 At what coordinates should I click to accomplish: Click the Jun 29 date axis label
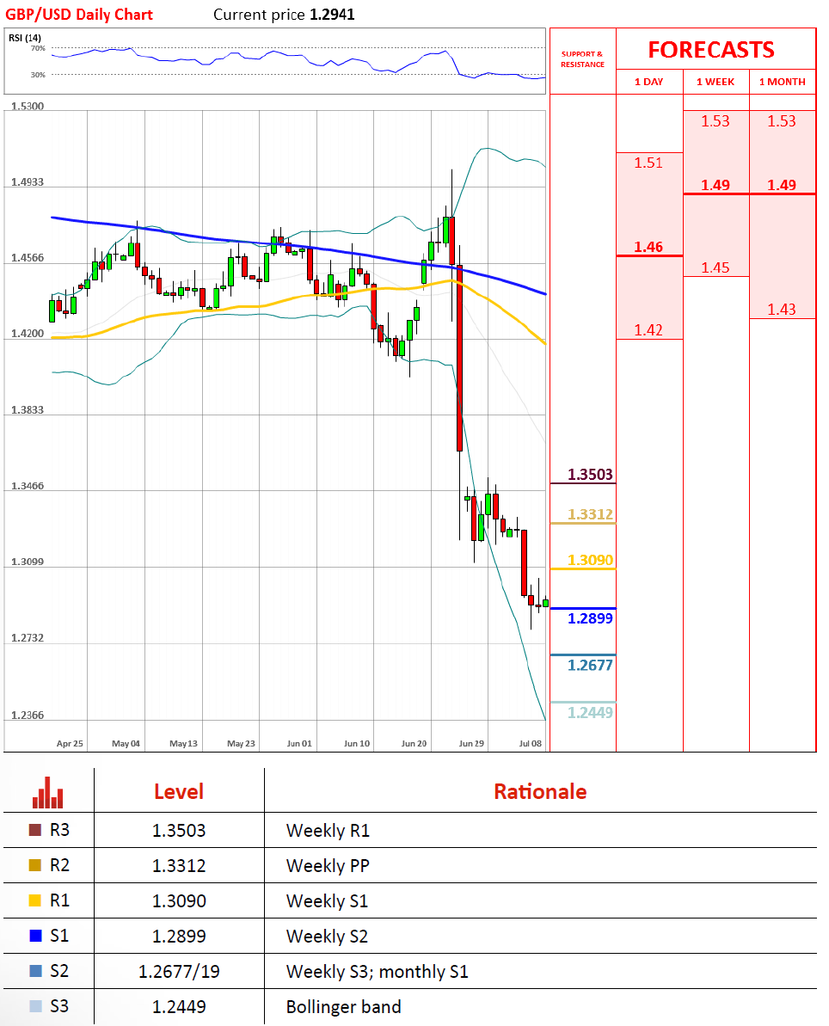point(472,743)
